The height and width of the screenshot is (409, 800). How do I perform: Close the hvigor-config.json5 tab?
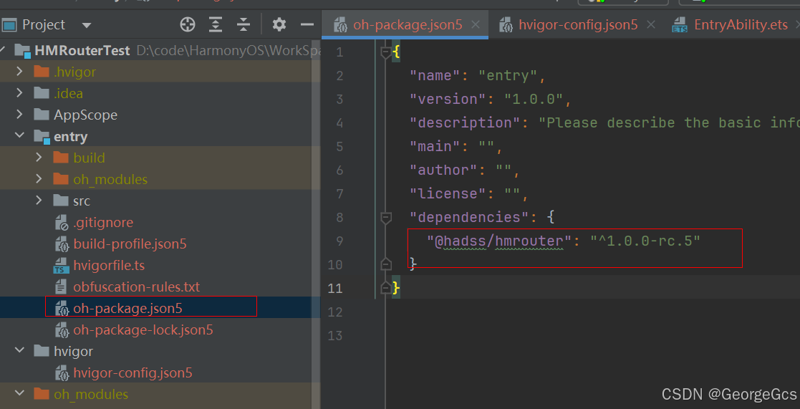pos(650,24)
